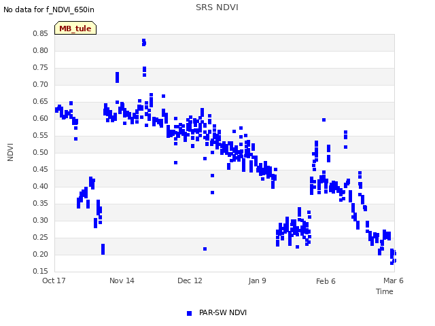Click the lone data point near 0.22 after Dec 12

point(205,249)
